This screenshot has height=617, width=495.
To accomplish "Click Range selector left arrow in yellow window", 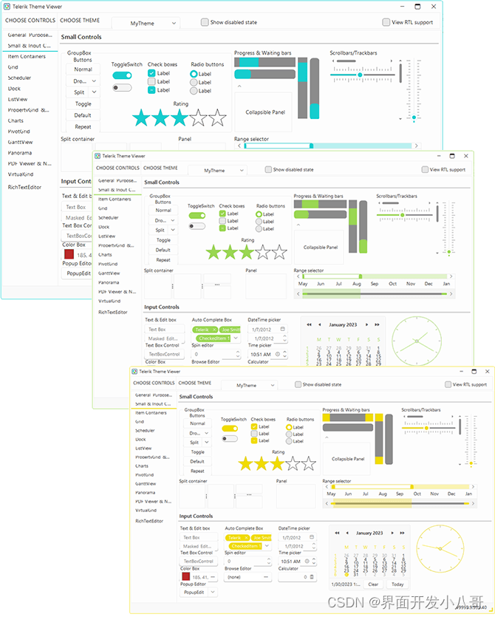I will click(327, 487).
